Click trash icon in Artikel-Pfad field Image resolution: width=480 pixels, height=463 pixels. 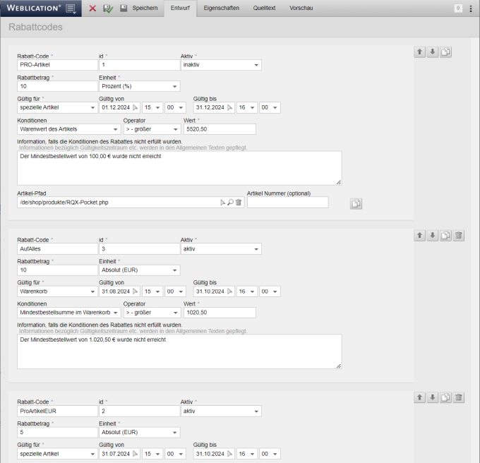tap(239, 203)
